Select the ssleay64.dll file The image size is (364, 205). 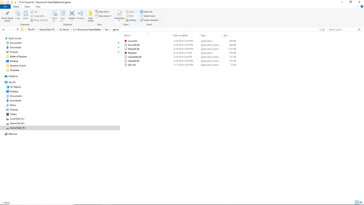click(133, 61)
